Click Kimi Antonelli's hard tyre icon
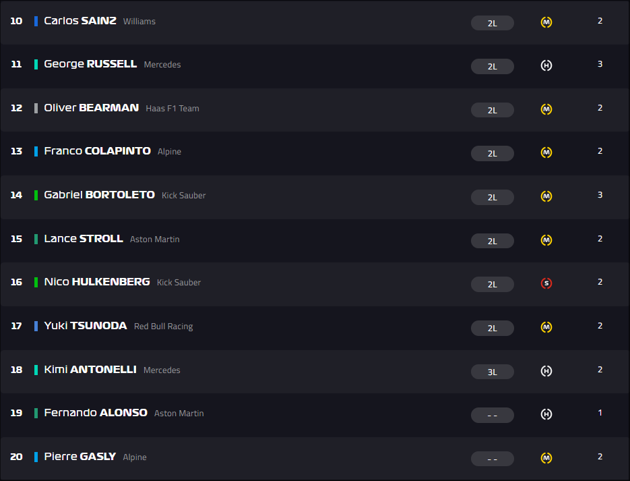Screen dimensions: 630x481 pos(546,370)
